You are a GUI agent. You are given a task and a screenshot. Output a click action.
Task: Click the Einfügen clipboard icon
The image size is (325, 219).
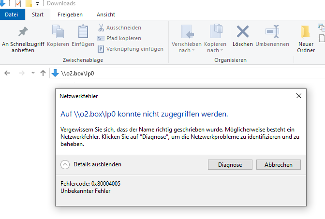[x=83, y=32]
